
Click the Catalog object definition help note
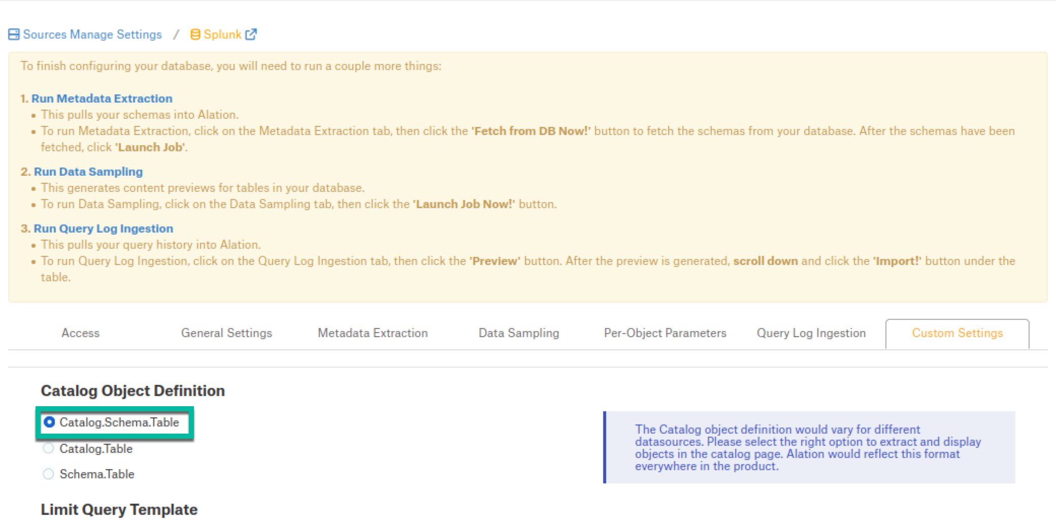coord(809,447)
